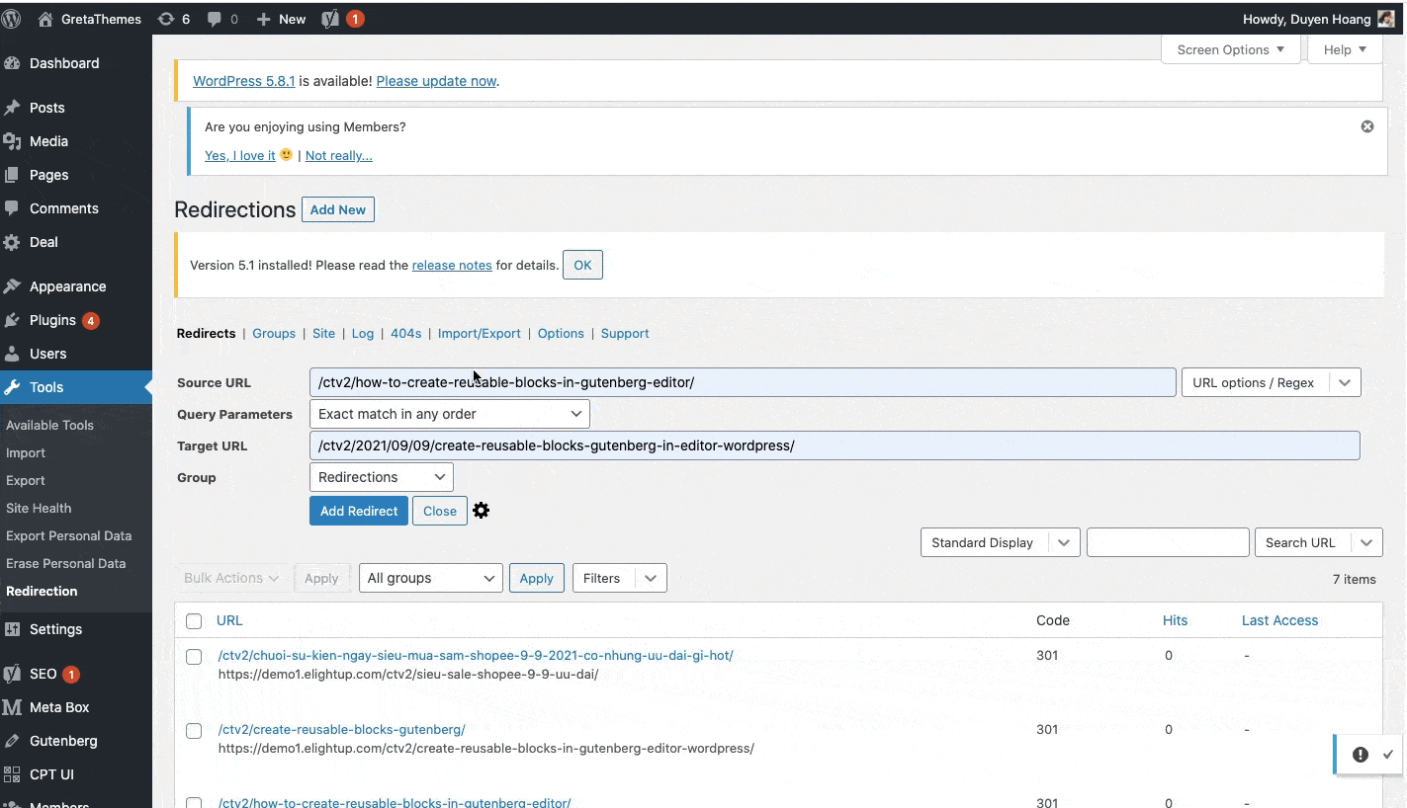This screenshot has width=1407, height=808.
Task: Click the Tools wrench icon
Action: 13,387
